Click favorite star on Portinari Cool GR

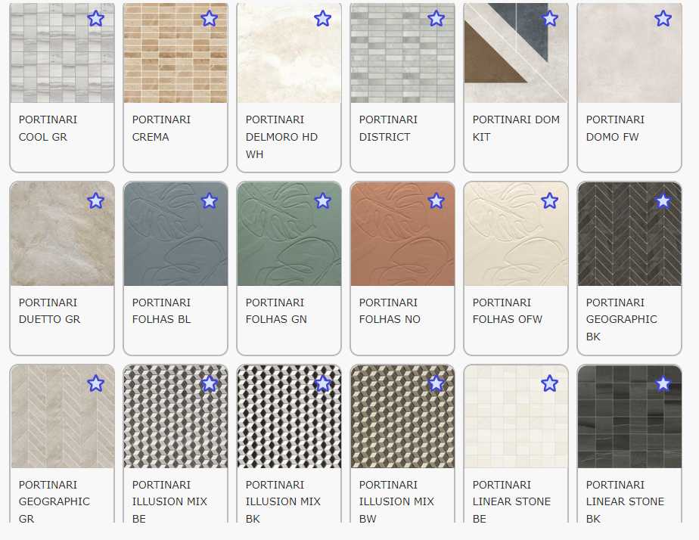coord(95,18)
